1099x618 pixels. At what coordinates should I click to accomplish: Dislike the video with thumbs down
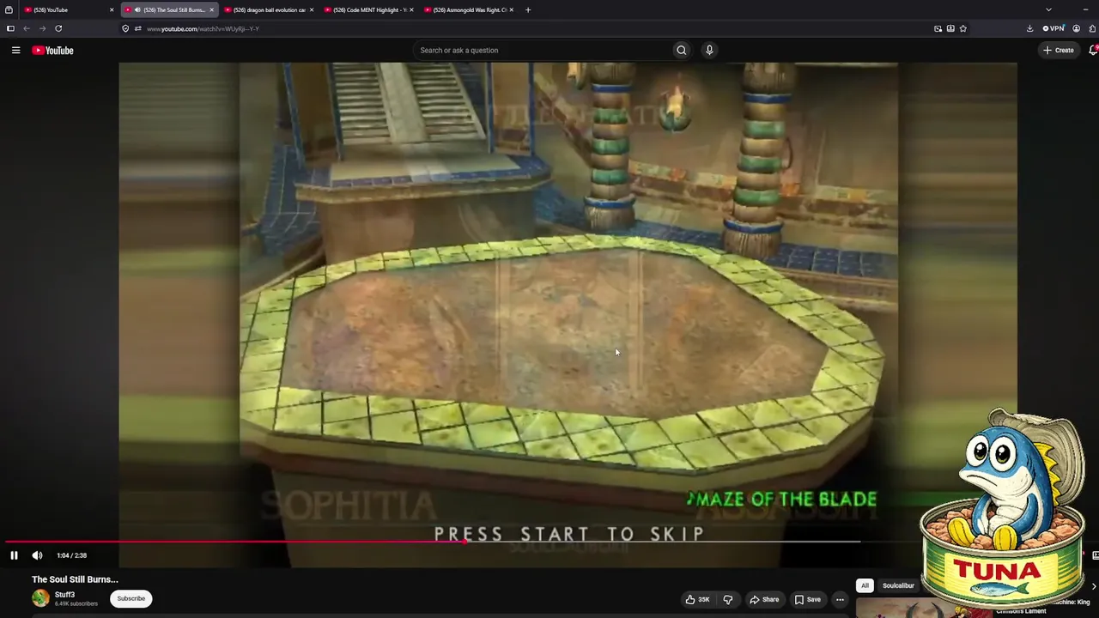(727, 599)
